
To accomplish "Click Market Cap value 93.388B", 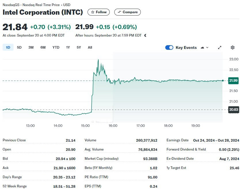I will click(150, 159).
